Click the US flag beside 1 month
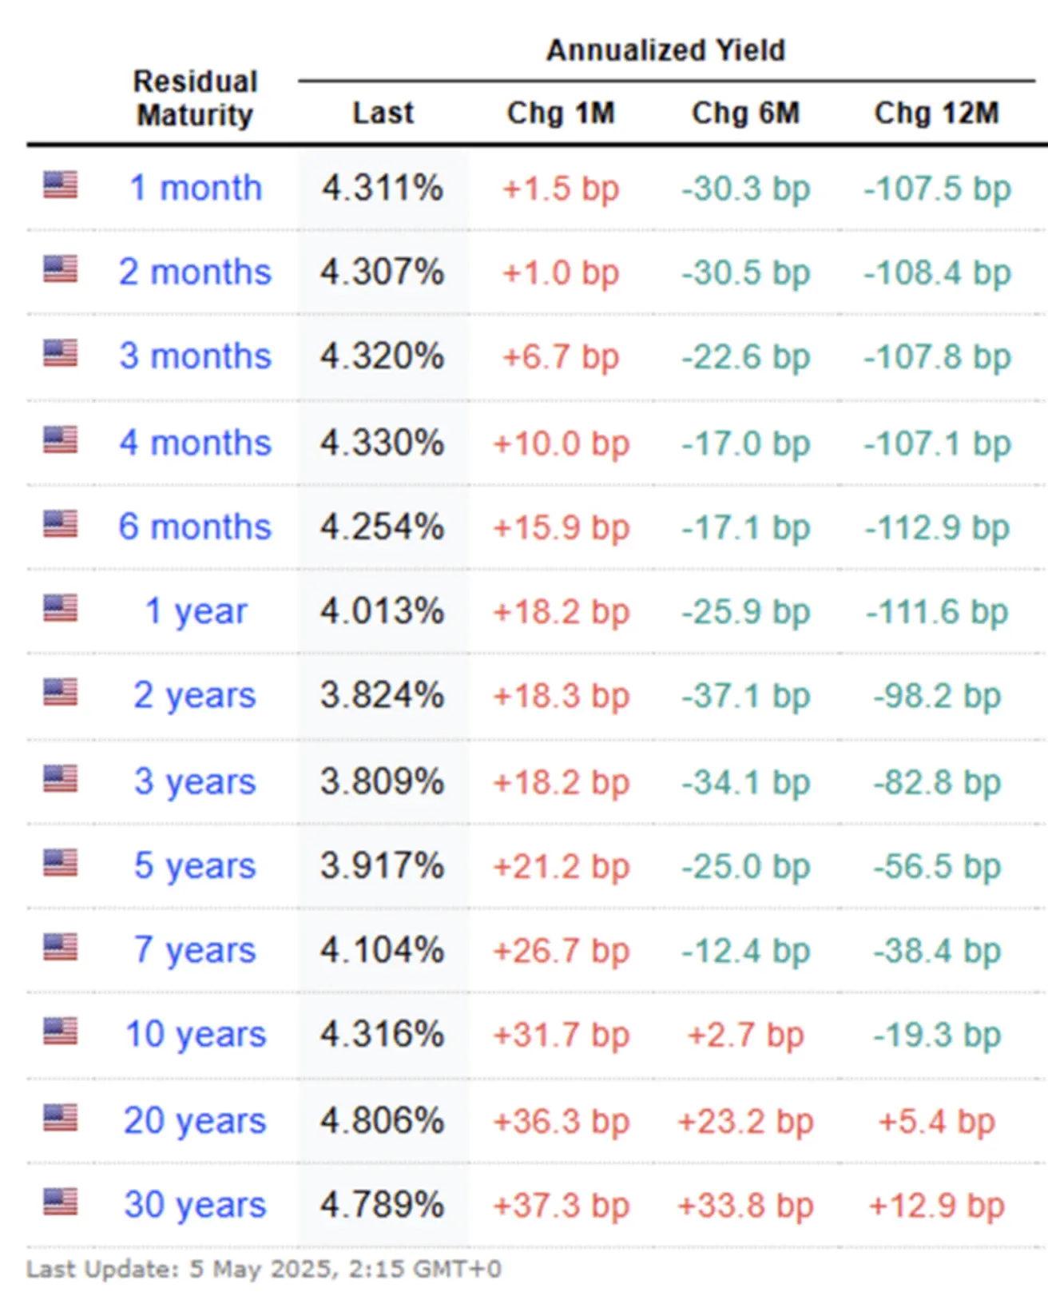This screenshot has height=1304, width=1048. (60, 185)
